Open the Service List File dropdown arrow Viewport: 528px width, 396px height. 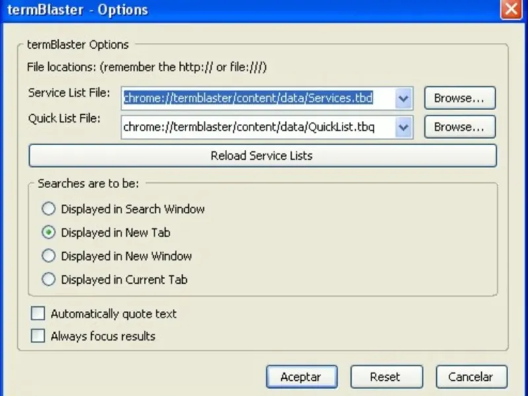tap(404, 98)
